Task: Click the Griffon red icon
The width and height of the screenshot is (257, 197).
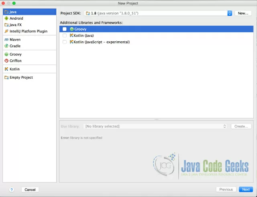Action: pos(6,61)
